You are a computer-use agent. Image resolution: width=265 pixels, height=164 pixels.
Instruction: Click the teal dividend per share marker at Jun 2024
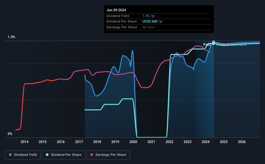pyautogui.click(x=213, y=44)
